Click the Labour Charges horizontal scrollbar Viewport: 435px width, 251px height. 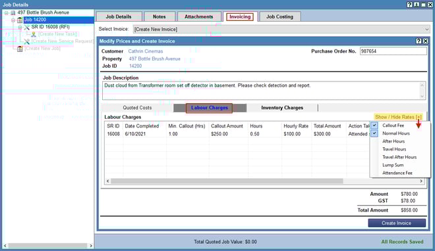click(265, 181)
